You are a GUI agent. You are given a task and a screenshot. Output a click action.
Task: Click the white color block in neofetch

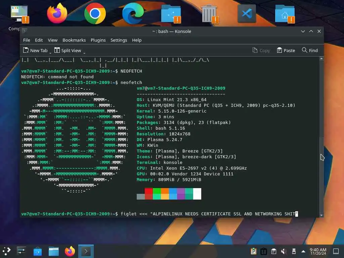[x=197, y=194]
